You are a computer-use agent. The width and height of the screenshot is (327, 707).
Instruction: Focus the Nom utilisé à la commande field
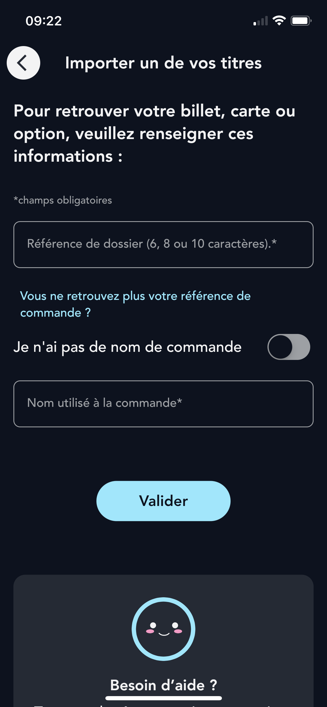point(163,404)
